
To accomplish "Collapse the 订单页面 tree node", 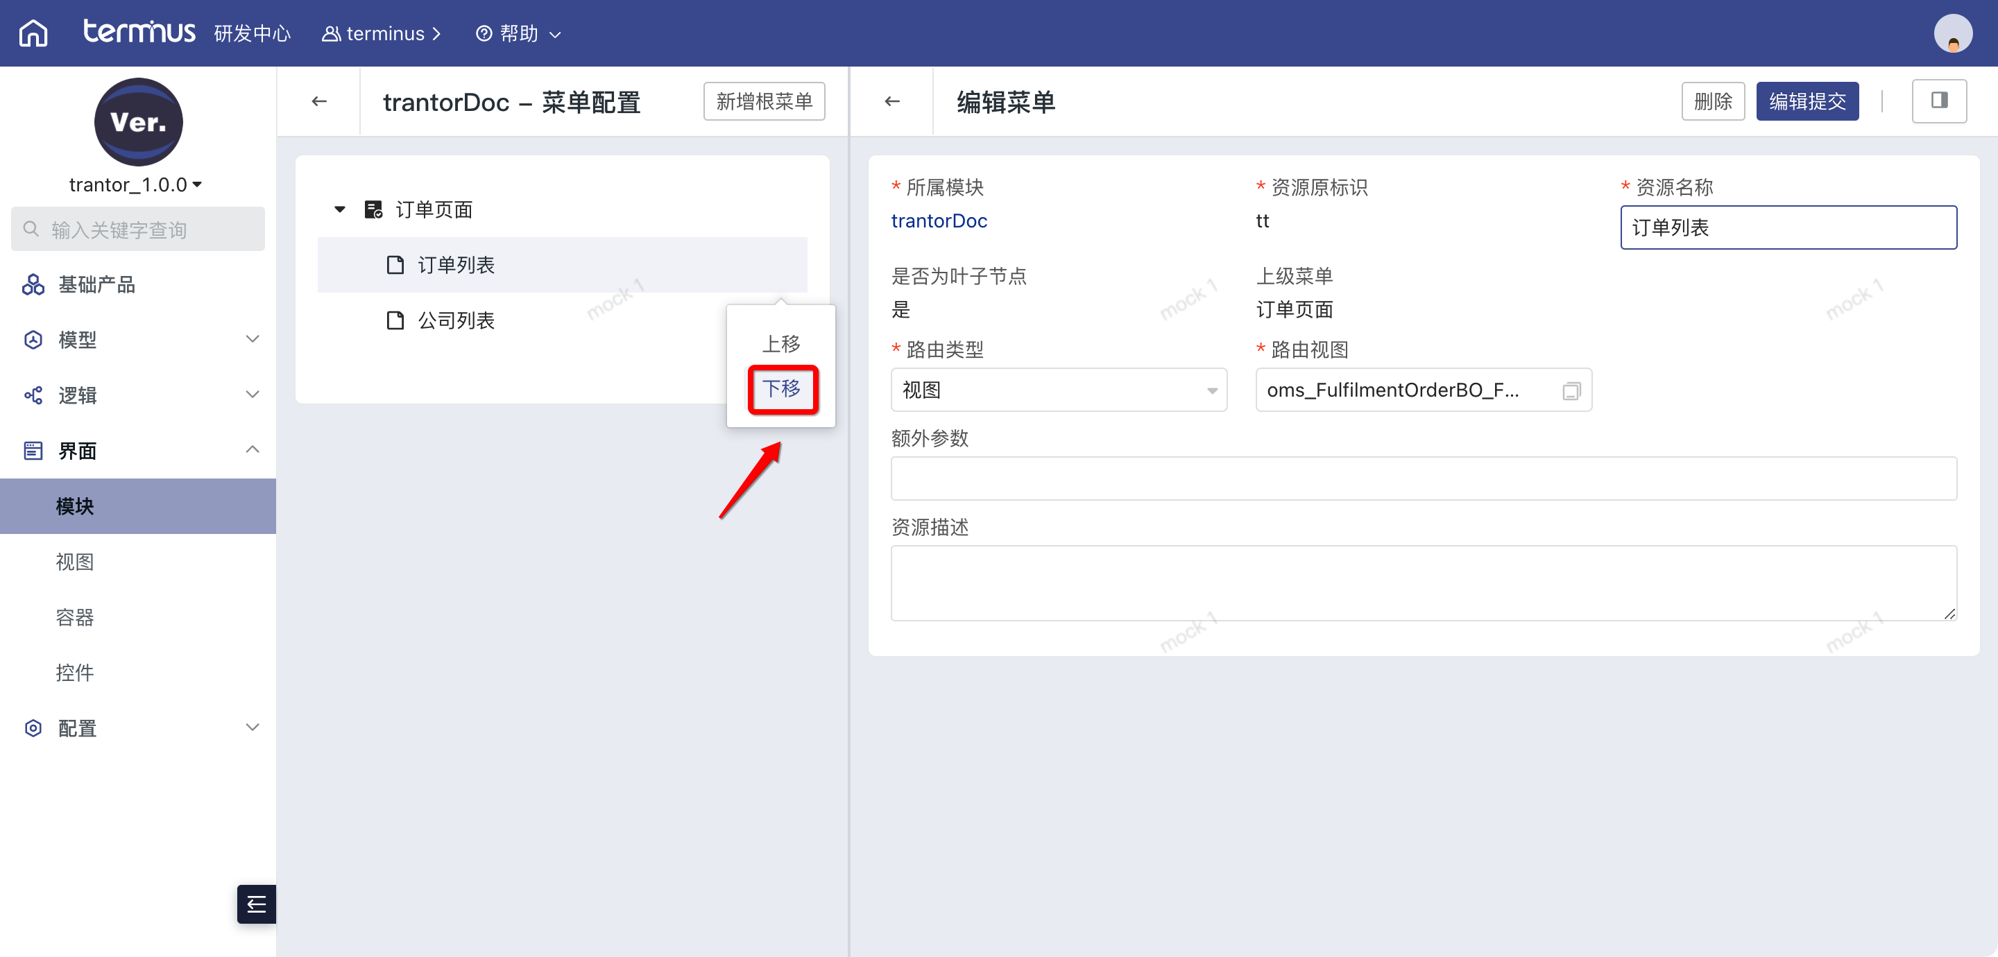I will click(x=340, y=209).
